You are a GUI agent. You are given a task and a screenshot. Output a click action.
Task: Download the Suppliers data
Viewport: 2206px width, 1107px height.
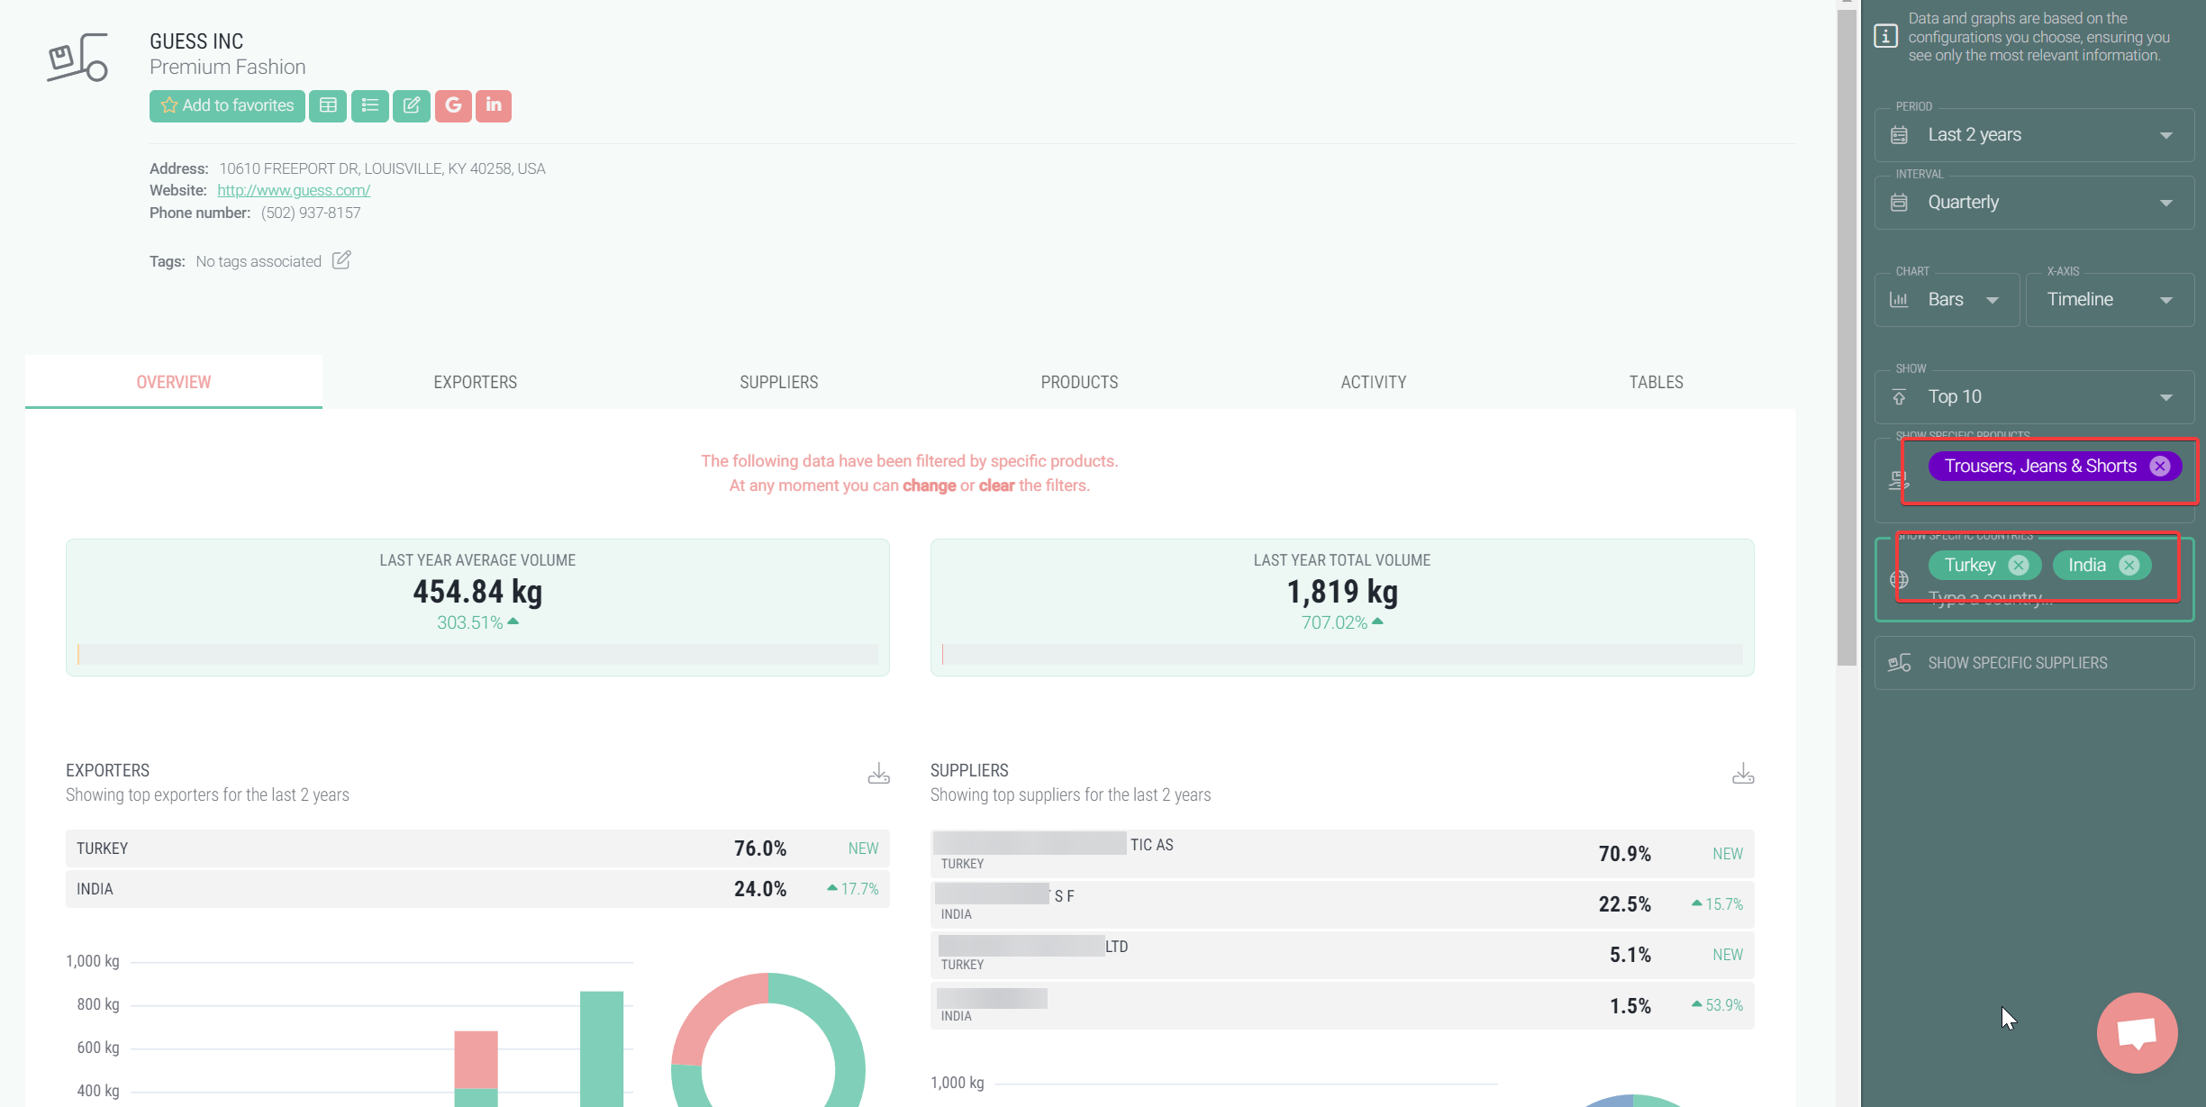(1743, 774)
